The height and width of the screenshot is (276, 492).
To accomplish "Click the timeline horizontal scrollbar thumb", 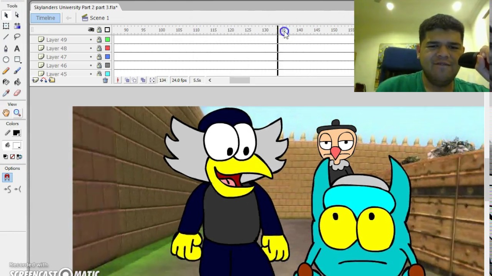I will click(239, 80).
